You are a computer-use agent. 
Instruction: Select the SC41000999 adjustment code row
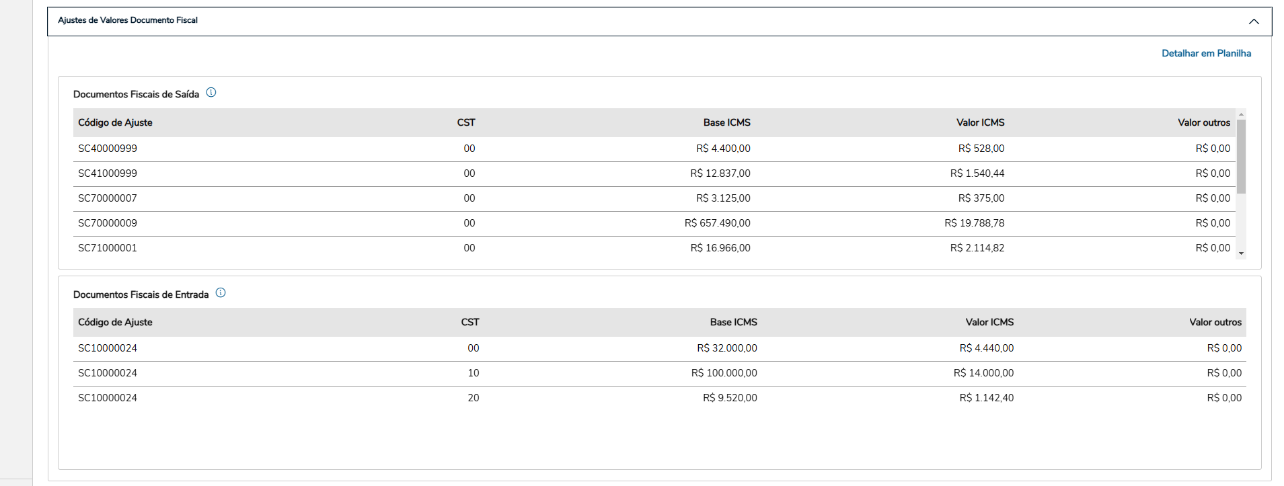click(108, 173)
